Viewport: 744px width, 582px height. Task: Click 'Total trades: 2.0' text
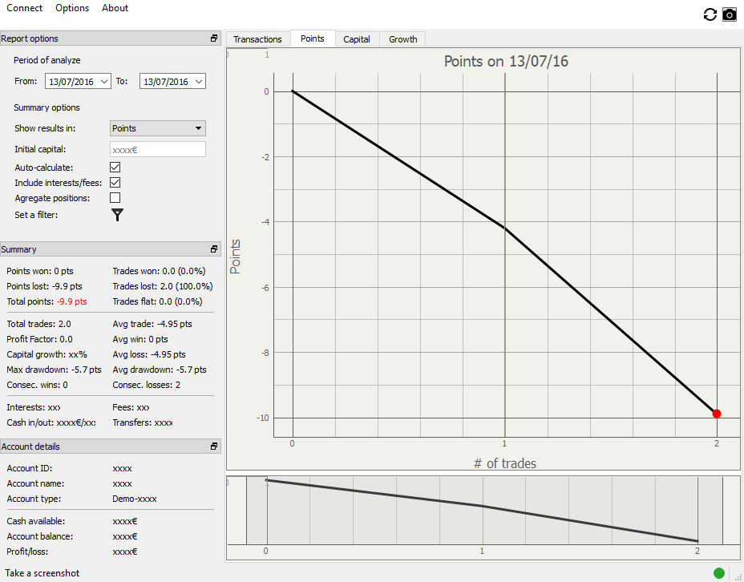39,324
